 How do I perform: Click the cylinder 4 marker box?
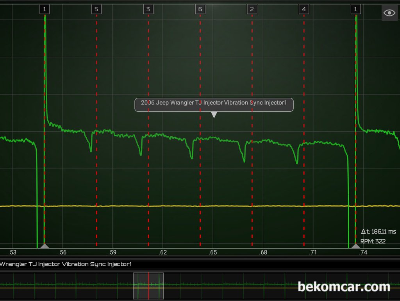point(304,9)
